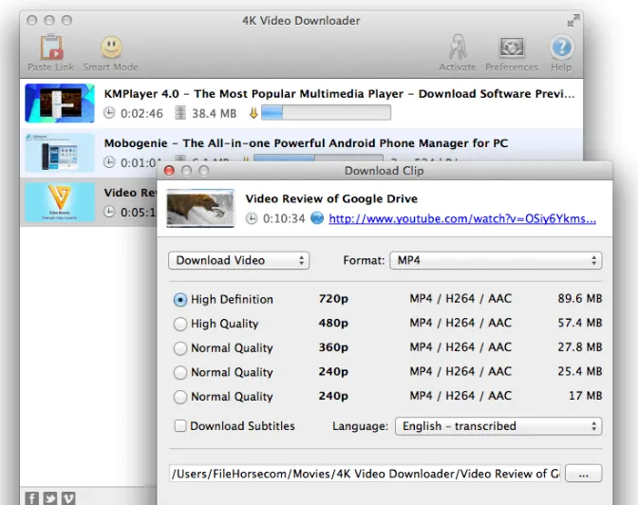Click the bear thumbnail in Download Clip
The width and height of the screenshot is (638, 505).
200,208
